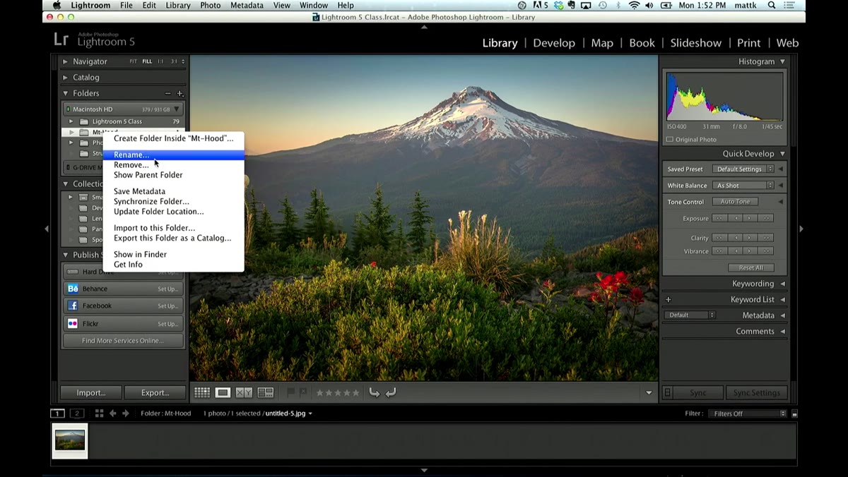Click the Sync toggle switch icon
The height and width of the screenshot is (477, 848).
pos(668,392)
